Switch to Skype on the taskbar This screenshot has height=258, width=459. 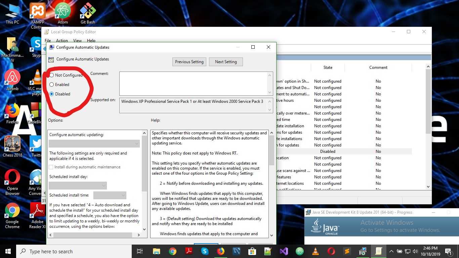point(205,251)
